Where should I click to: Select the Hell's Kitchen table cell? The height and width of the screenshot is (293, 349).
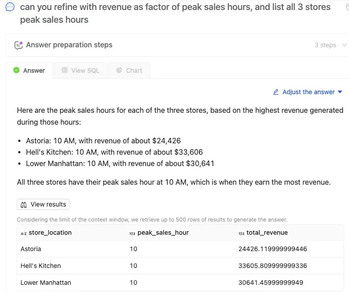click(40, 266)
